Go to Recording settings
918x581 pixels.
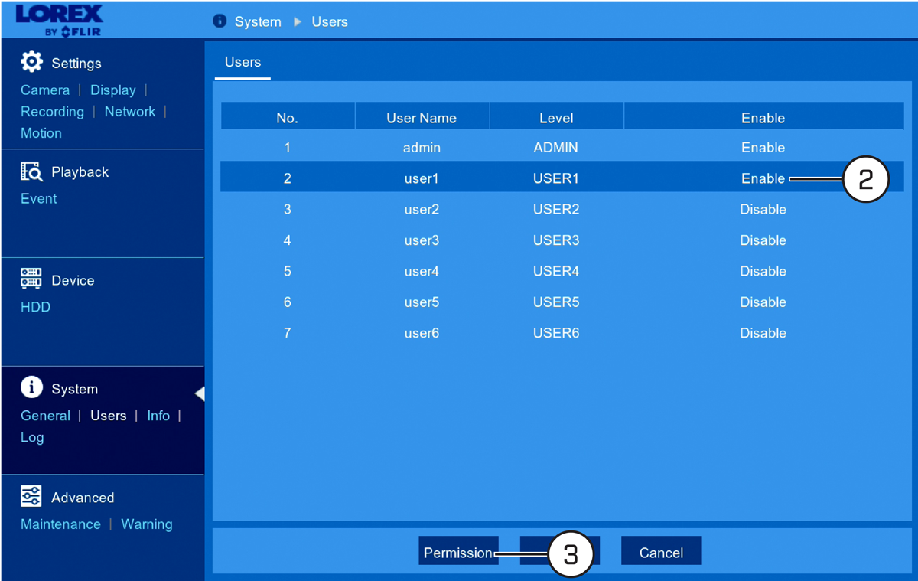(x=52, y=111)
